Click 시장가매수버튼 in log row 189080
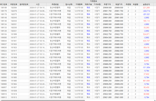 55,38
